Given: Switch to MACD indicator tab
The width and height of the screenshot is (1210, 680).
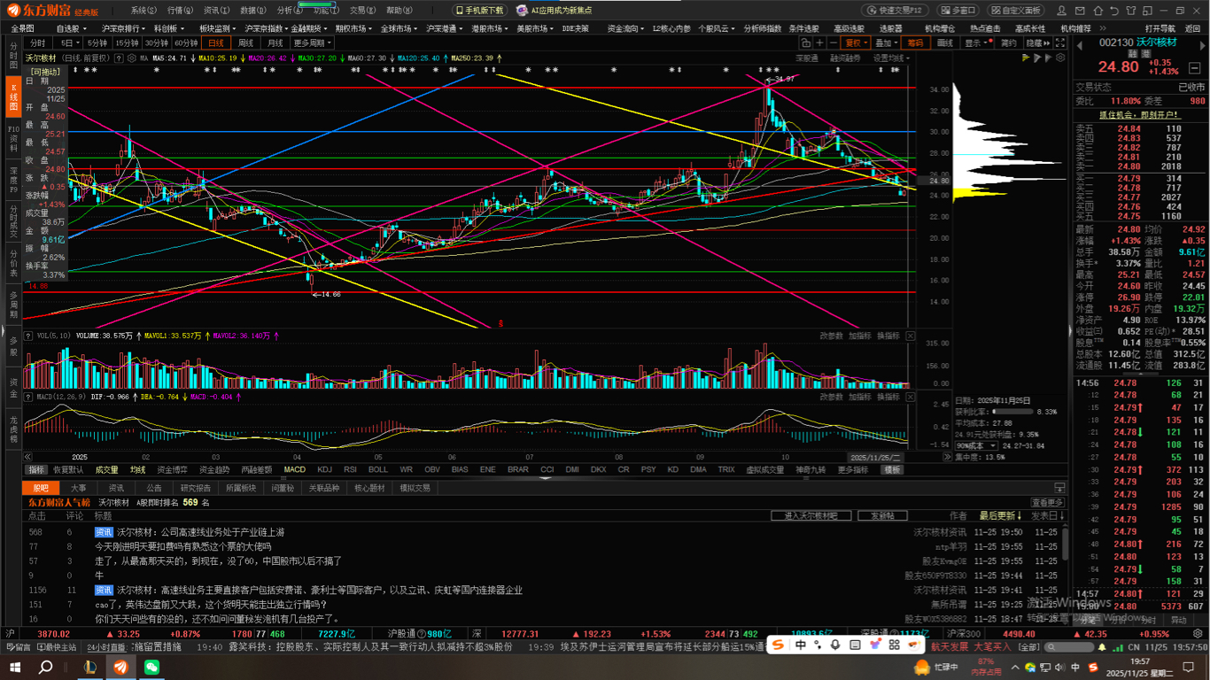Looking at the screenshot, I should click(295, 469).
